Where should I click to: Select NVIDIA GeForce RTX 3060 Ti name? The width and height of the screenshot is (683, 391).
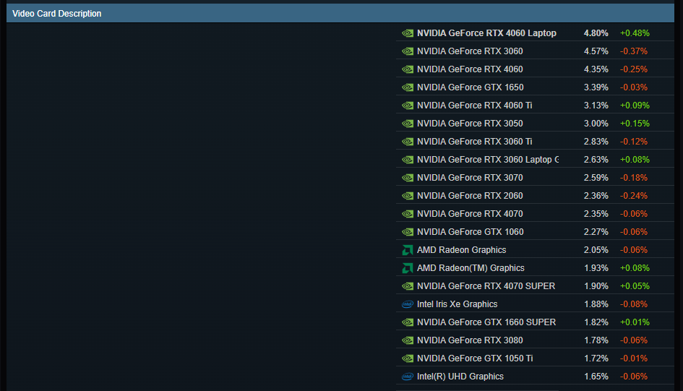tap(475, 142)
